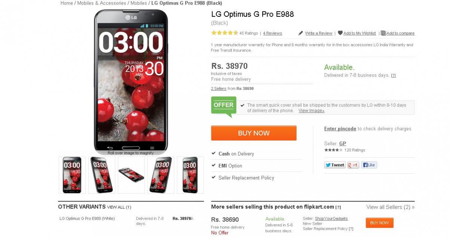449x237 pixels.
Task: Click Enter pincode link
Action: tap(340, 129)
